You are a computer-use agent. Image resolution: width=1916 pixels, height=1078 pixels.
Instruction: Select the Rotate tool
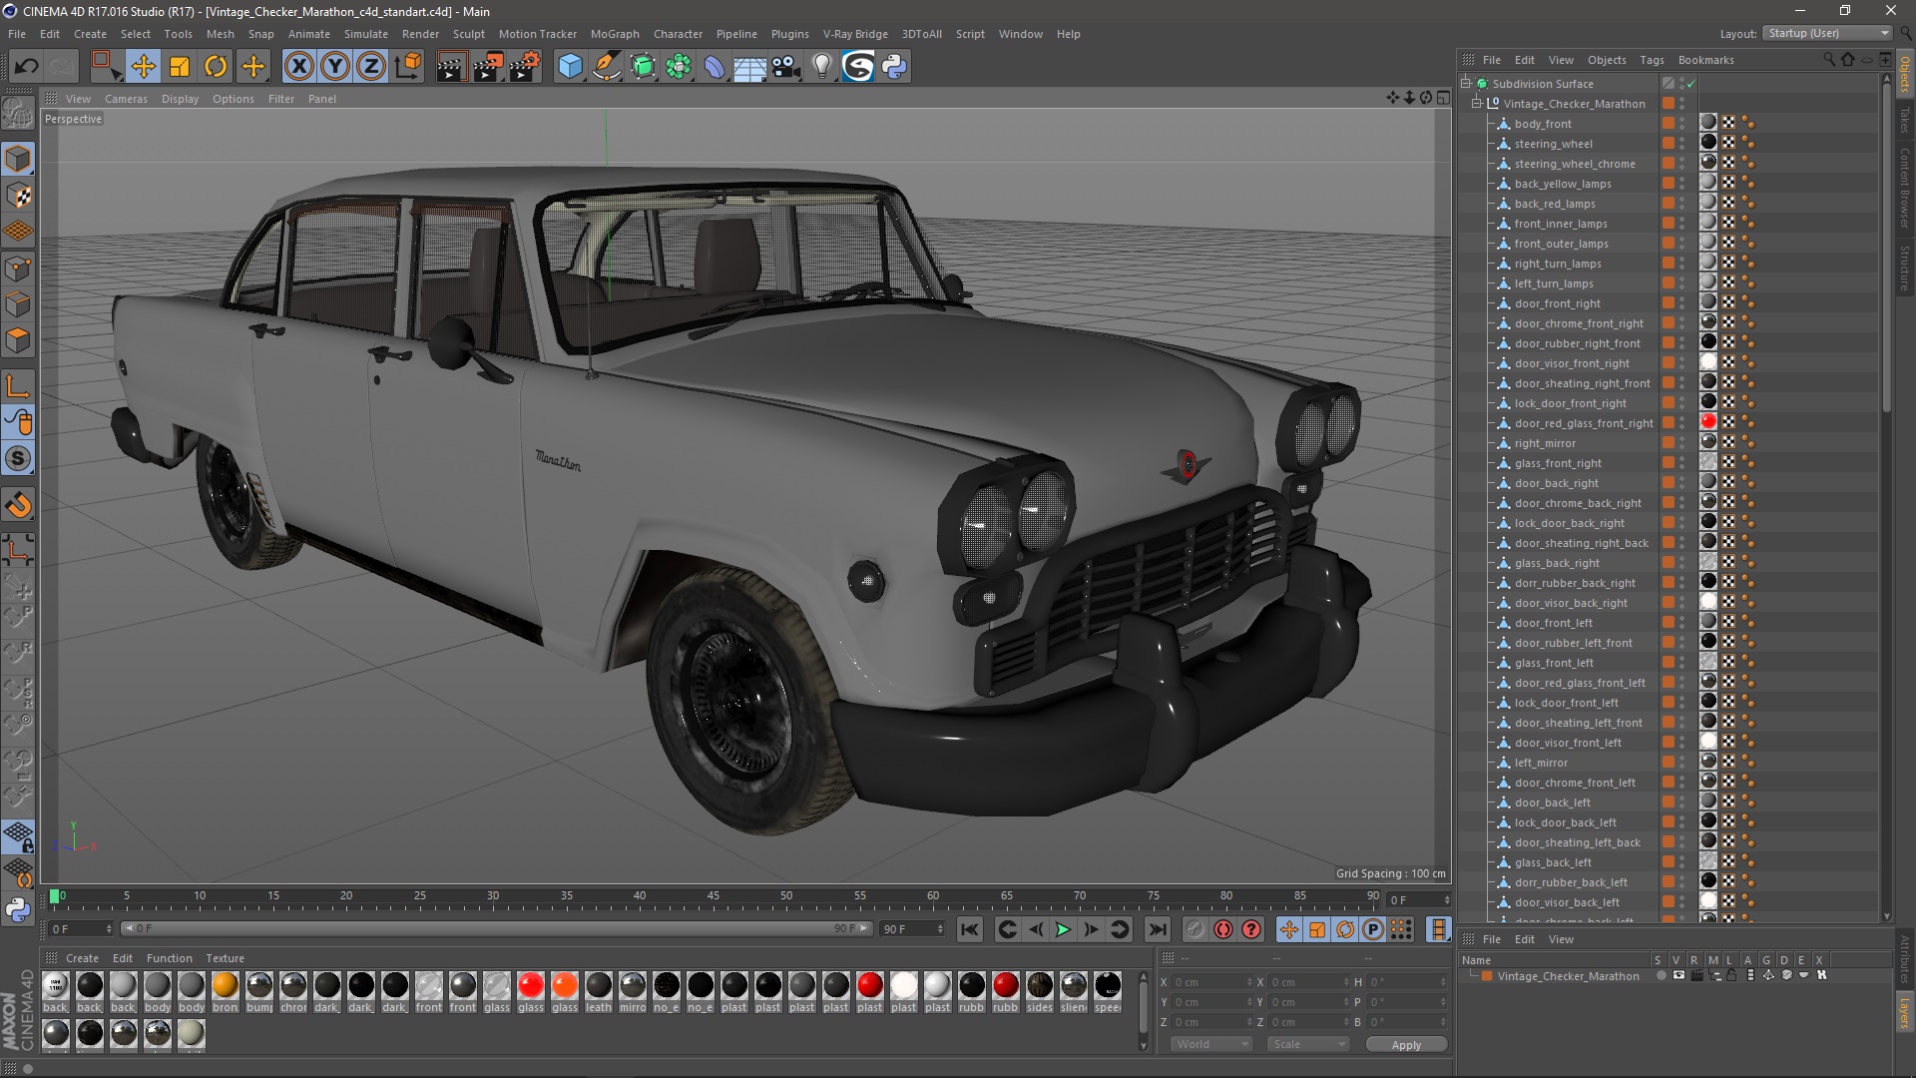click(x=216, y=67)
